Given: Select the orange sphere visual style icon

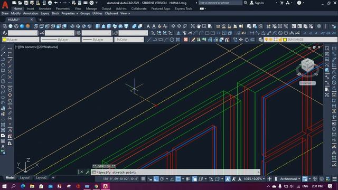Looking at the screenshot, I should 28,26.
